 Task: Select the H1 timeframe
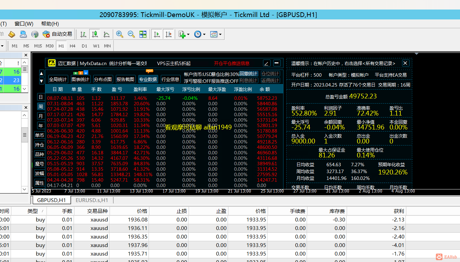(61, 46)
